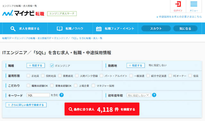This screenshot has width=205, height=121.
Task: Open the 転職フェア・イベント nav item
Action: click(115, 28)
